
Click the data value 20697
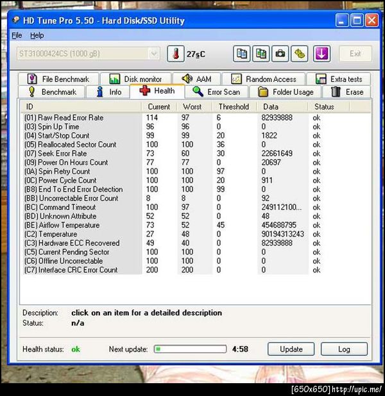[x=271, y=162]
